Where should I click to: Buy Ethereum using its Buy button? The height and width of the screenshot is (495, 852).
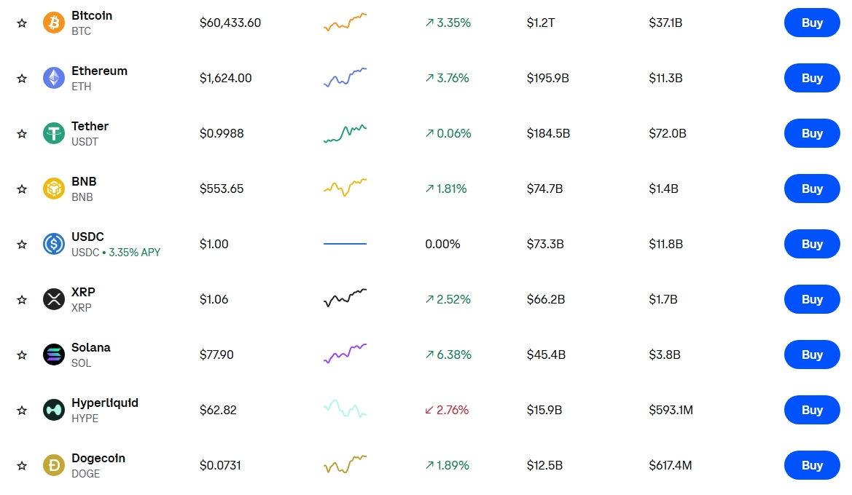click(x=812, y=78)
